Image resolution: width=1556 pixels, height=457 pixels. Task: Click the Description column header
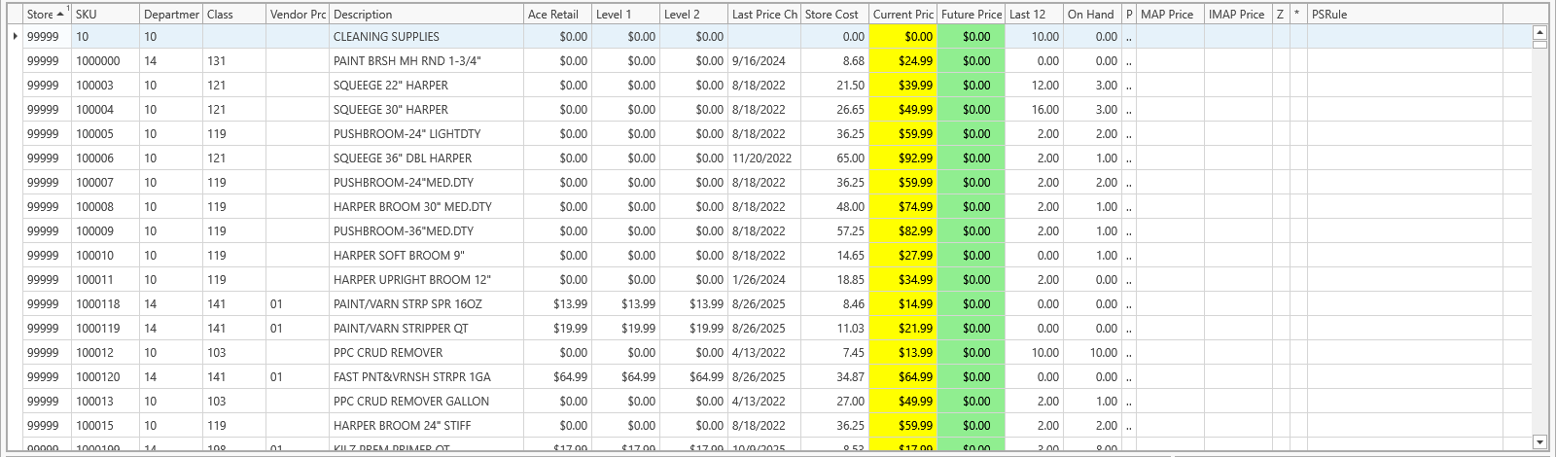426,15
